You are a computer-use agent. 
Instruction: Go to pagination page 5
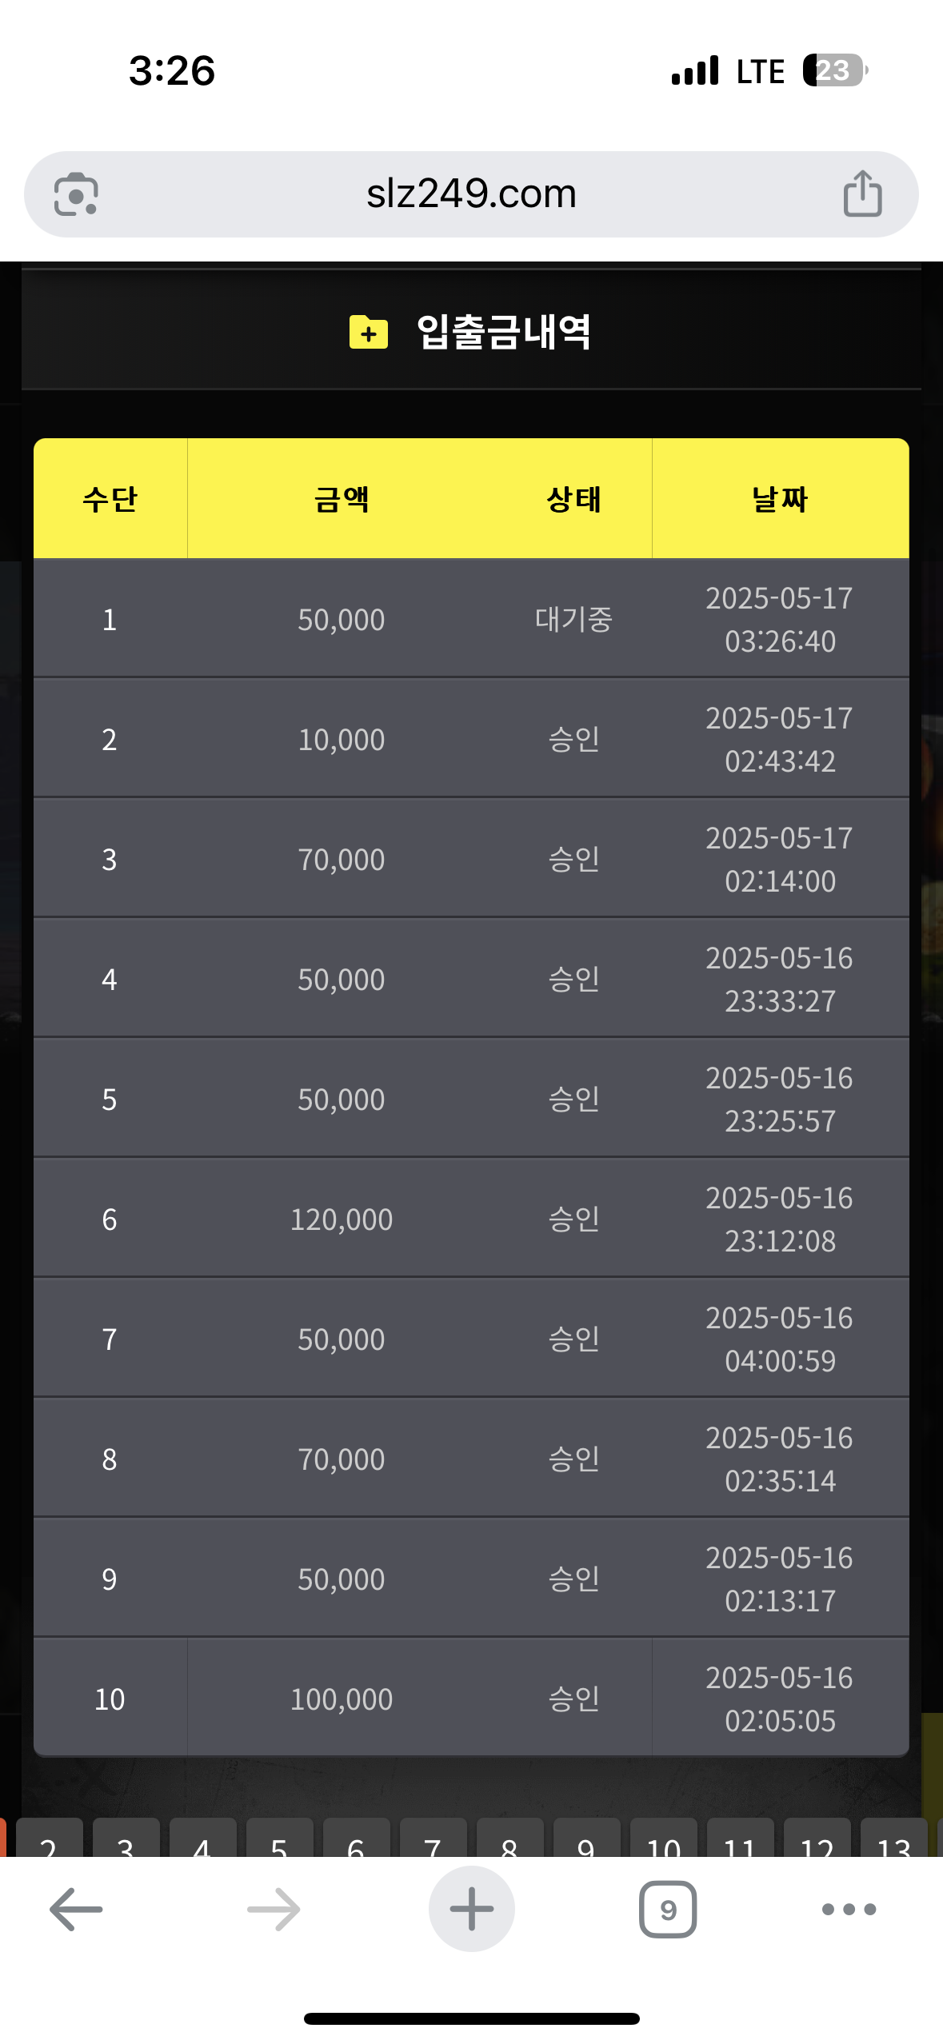(x=279, y=1841)
